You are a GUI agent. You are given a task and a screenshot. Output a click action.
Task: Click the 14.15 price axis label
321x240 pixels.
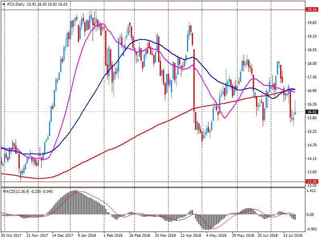pyautogui.click(x=312, y=158)
